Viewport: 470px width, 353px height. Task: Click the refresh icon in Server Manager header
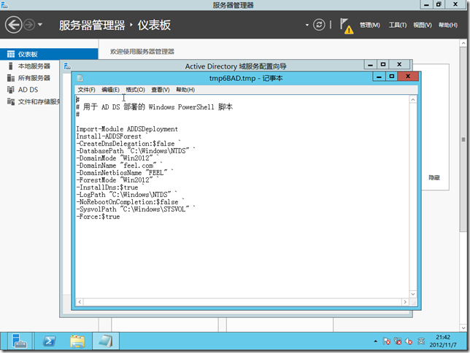coord(319,25)
